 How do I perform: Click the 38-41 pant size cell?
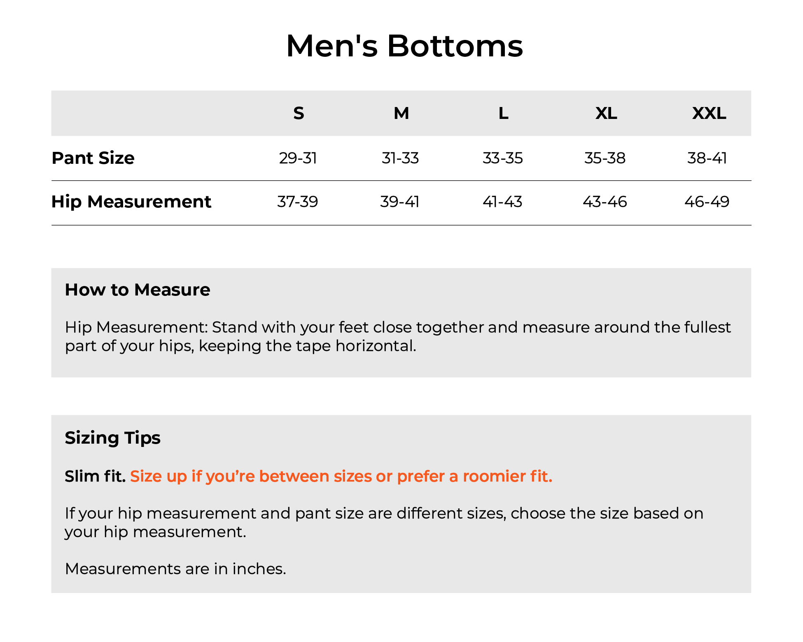pyautogui.click(x=707, y=158)
